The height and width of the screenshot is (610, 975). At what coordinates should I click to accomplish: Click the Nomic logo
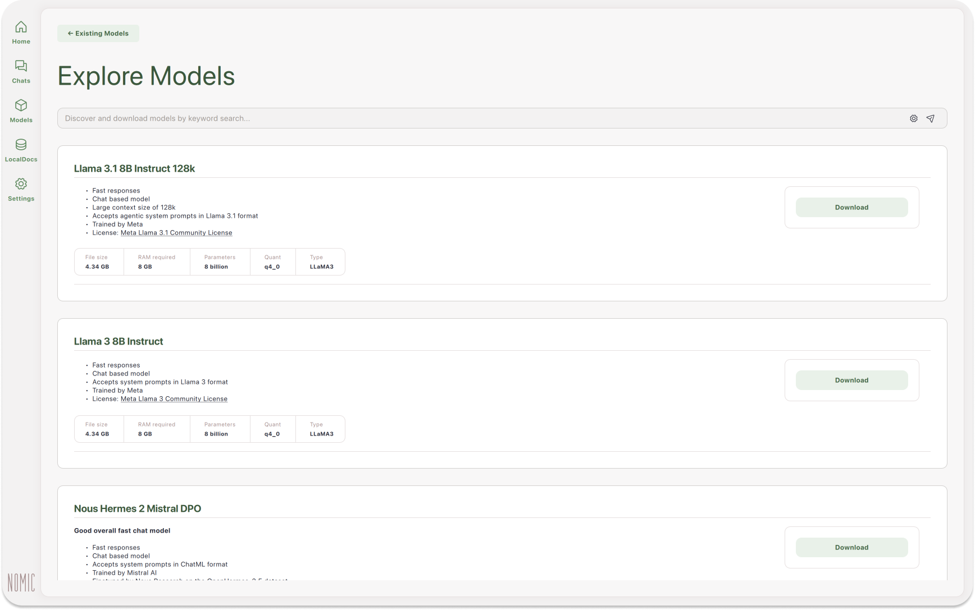pos(21,583)
